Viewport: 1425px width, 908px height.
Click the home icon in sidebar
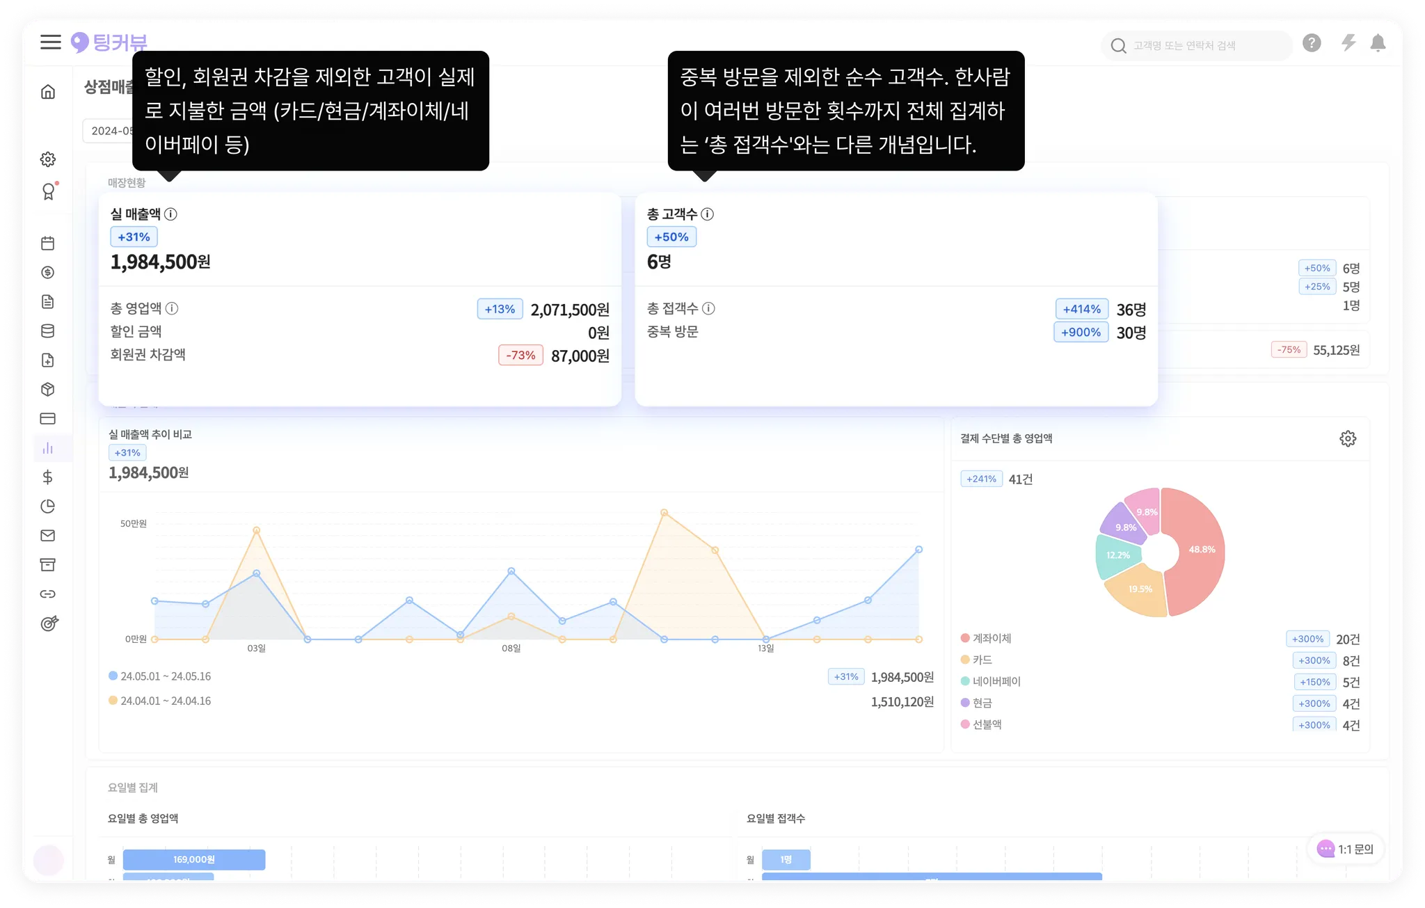48,92
